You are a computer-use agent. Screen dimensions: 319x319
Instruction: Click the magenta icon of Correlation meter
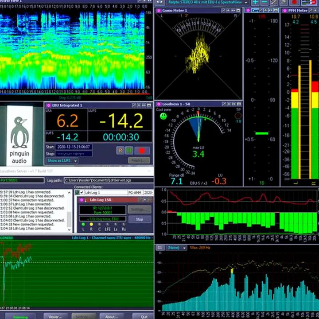[248, 10]
